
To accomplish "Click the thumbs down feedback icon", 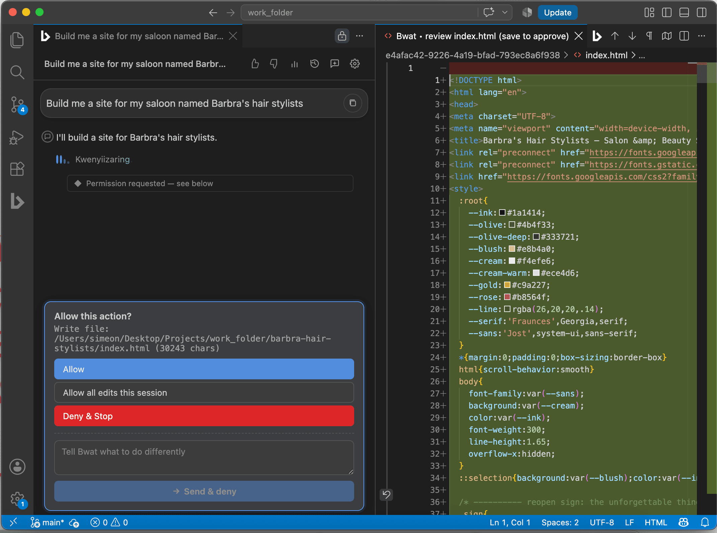I will pos(274,64).
